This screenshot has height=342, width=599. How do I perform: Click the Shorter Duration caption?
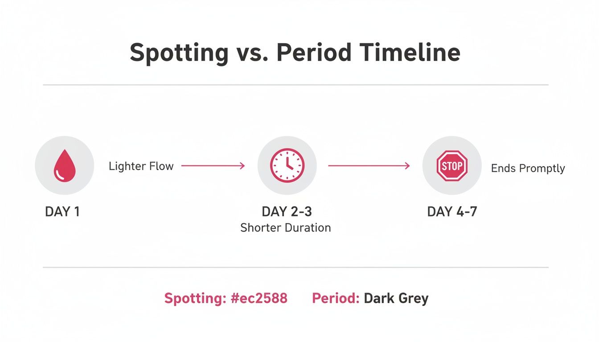pyautogui.click(x=286, y=228)
